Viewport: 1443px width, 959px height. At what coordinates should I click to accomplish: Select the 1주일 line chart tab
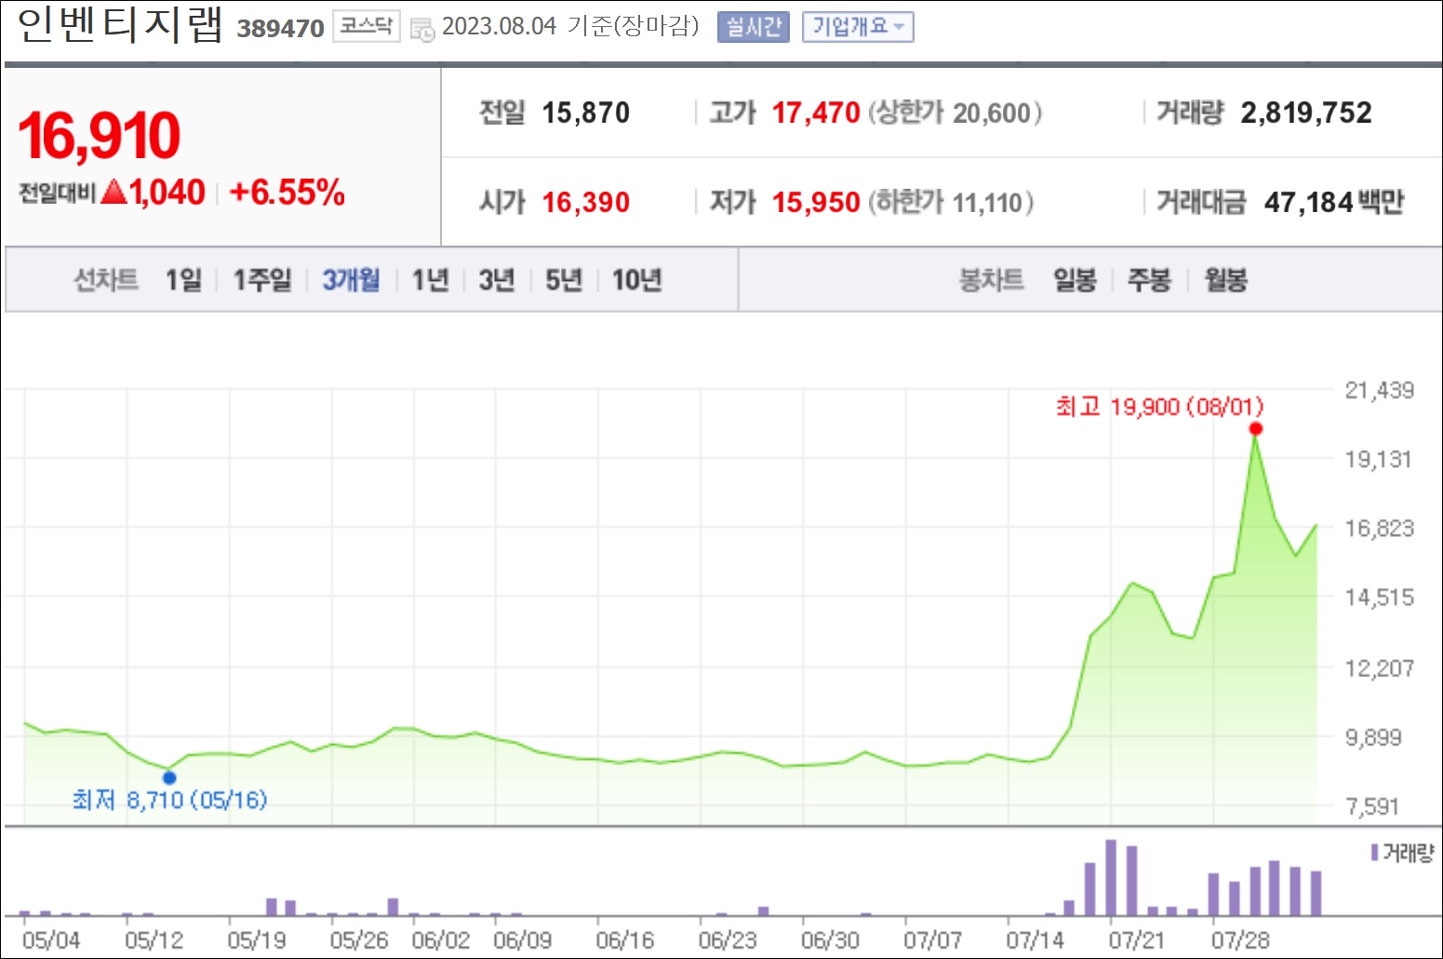coord(261,280)
